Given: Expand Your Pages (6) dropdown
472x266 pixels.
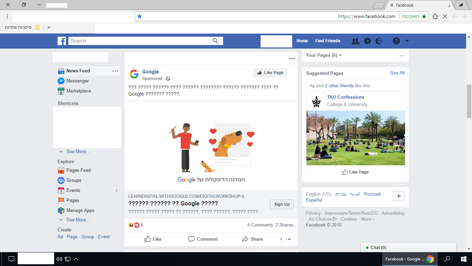Looking at the screenshot, I should 324,55.
